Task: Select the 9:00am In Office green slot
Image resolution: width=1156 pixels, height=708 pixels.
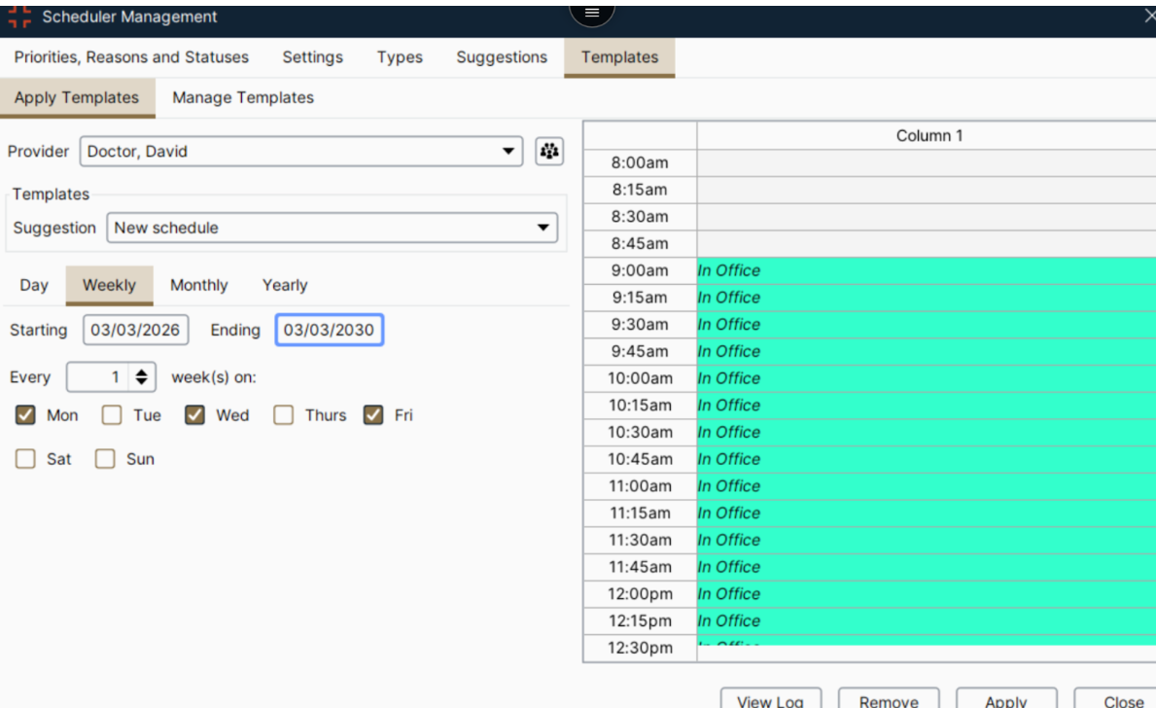Action: (x=924, y=270)
